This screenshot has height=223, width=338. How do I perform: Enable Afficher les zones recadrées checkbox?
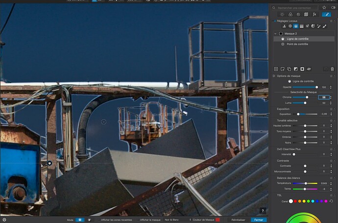point(99,220)
